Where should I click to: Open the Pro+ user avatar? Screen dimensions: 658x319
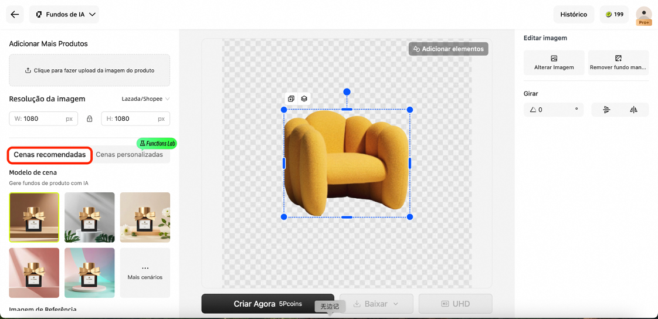pos(643,15)
